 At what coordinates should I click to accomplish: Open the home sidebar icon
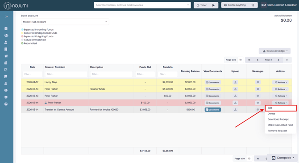(x=6, y=56)
